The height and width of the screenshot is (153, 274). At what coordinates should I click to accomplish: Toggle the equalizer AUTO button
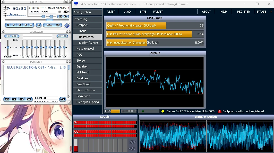coord(15,36)
